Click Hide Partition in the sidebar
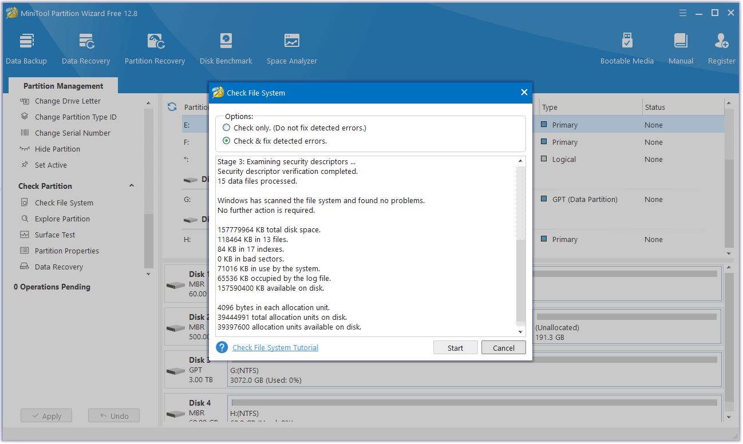The width and height of the screenshot is (743, 444). point(57,149)
